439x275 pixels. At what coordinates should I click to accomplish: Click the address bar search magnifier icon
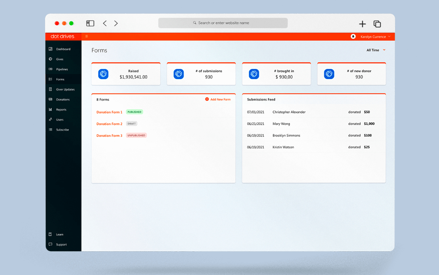[x=195, y=23]
